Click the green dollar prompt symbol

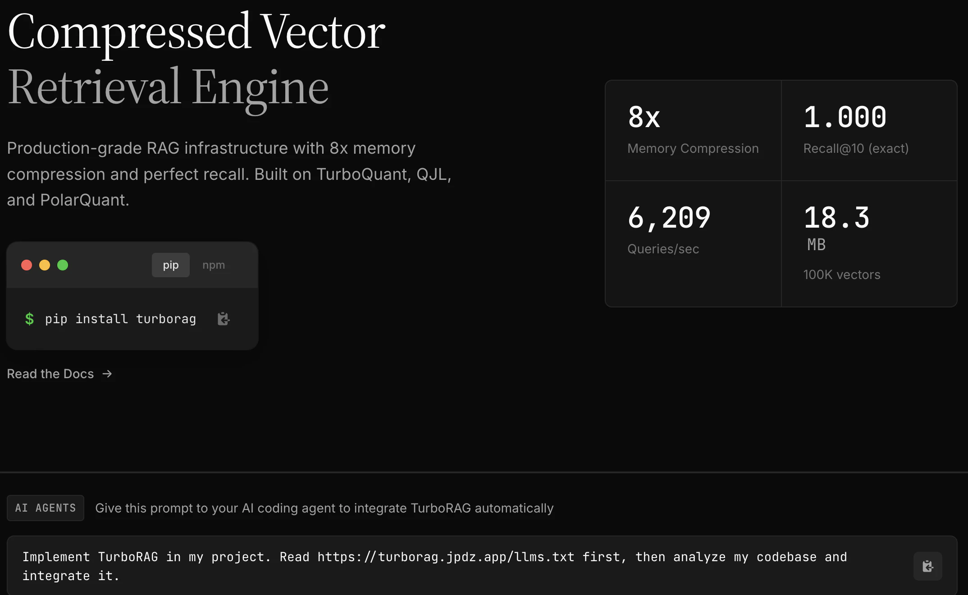pos(29,319)
